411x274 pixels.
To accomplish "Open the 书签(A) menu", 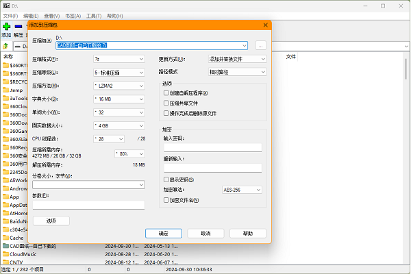I will tap(73, 16).
